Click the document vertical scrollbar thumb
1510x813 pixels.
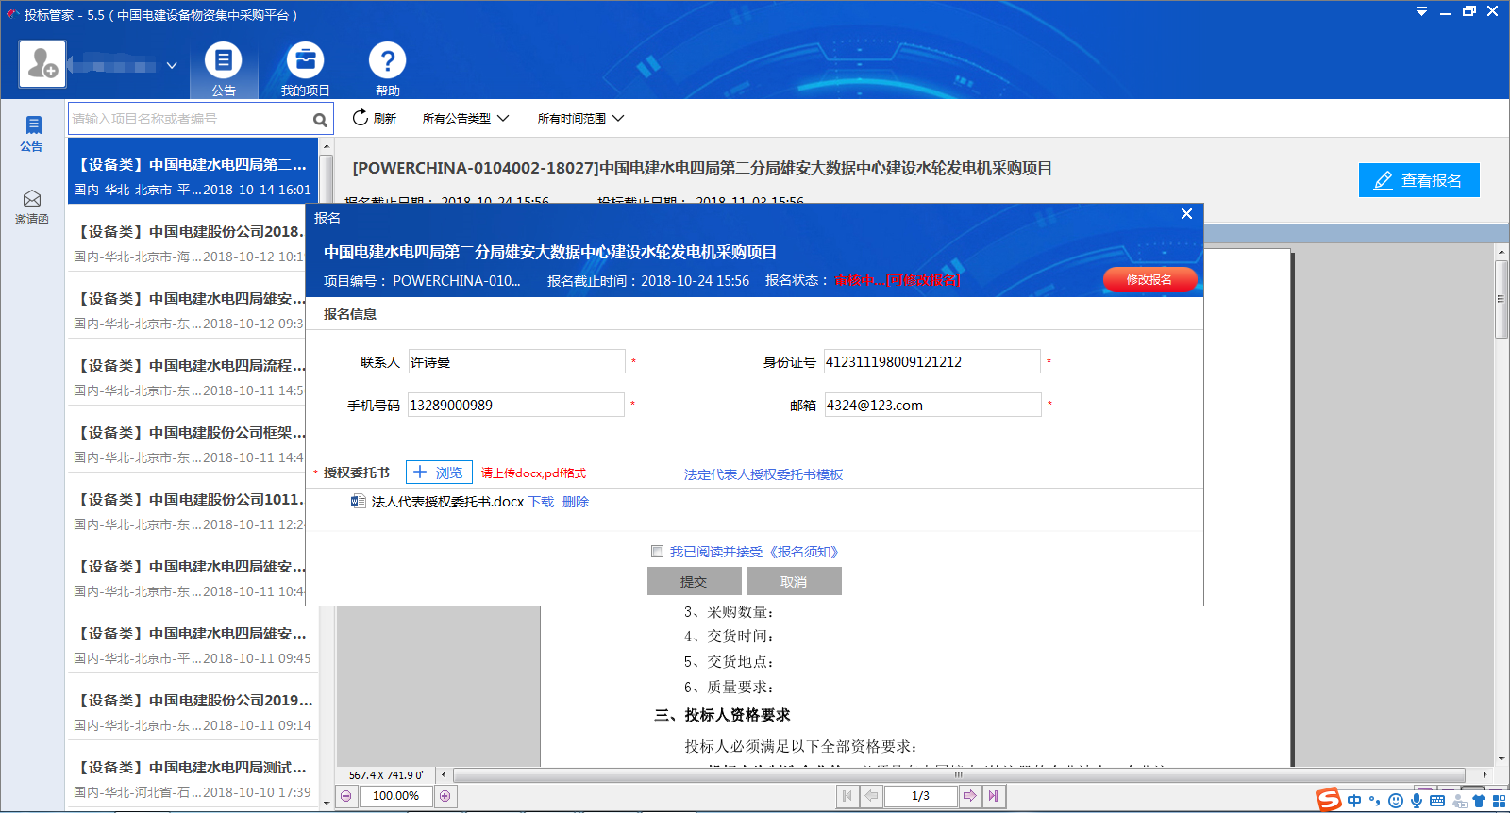point(1502,299)
